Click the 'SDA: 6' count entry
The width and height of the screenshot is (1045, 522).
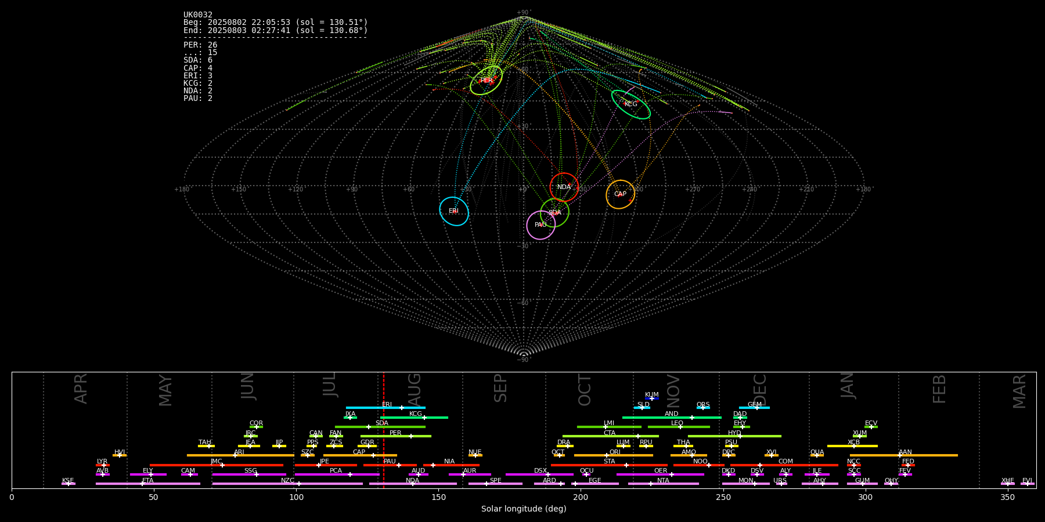click(198, 60)
